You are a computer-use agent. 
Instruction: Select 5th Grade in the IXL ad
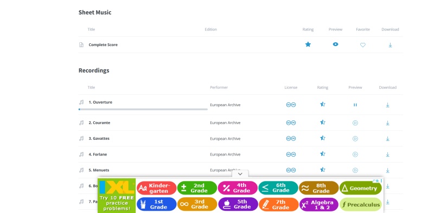coord(238,204)
